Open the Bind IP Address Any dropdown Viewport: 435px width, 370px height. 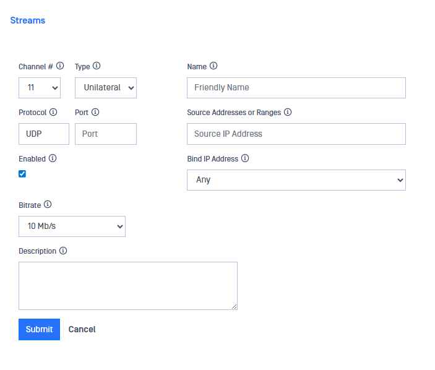click(296, 180)
